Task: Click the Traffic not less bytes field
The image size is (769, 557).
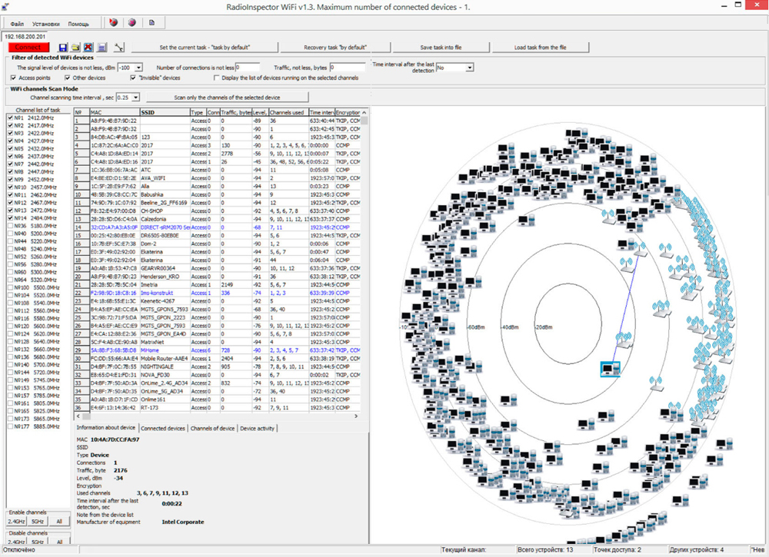Action: [x=347, y=68]
